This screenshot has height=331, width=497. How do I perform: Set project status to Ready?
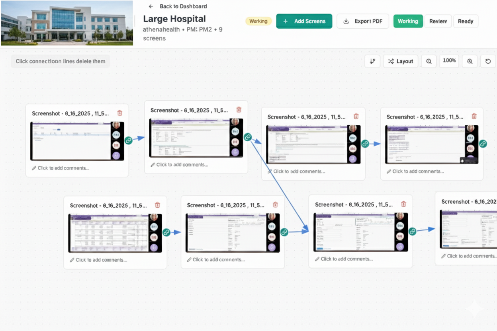[466, 21]
